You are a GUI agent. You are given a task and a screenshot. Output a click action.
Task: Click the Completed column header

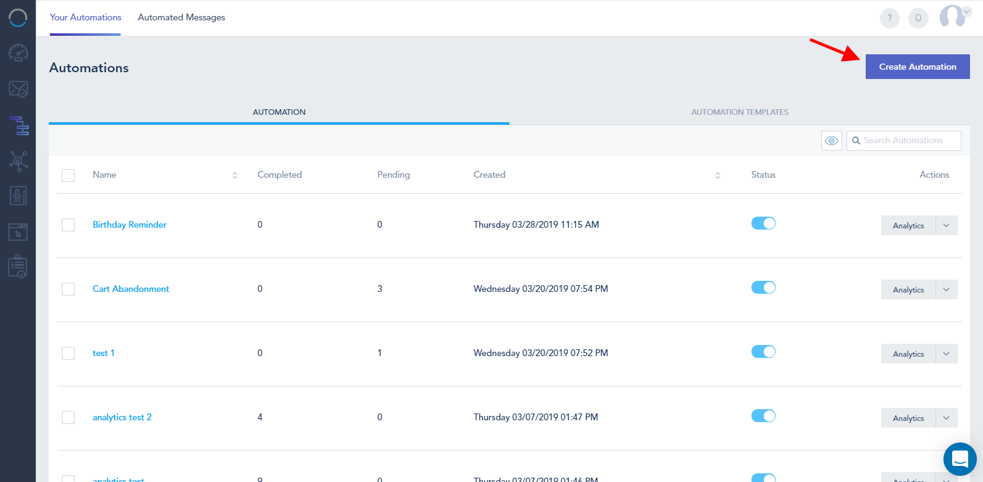[x=280, y=175]
